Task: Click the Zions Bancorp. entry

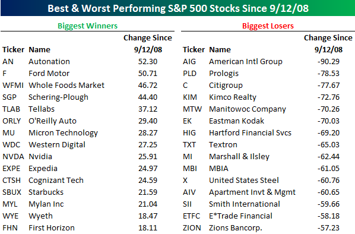Action: 236,228
